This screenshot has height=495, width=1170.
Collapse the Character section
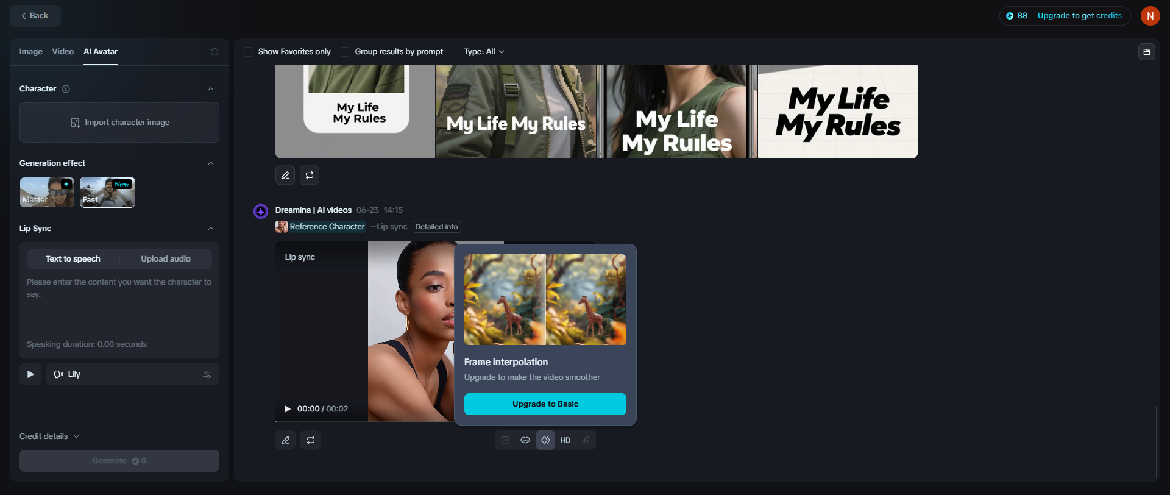click(211, 89)
